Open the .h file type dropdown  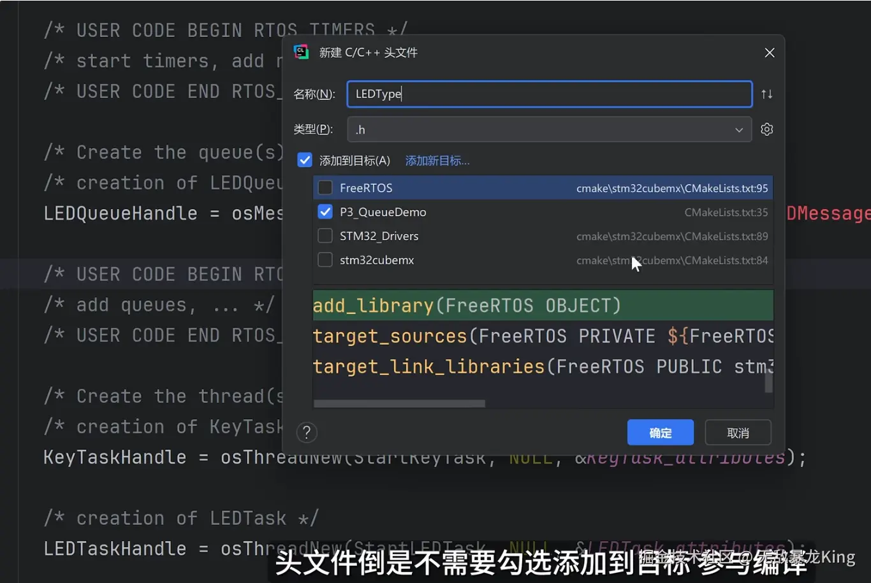coord(550,129)
